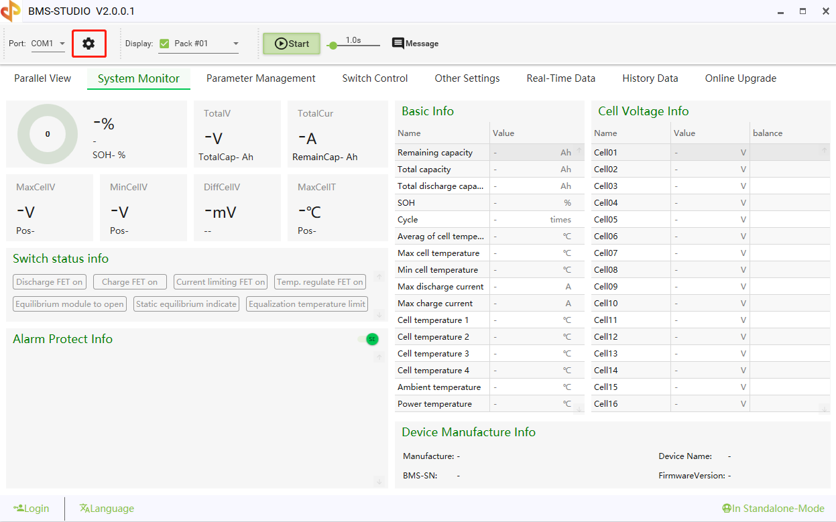This screenshot has width=836, height=522.
Task: Expand the COM1 port dropdown
Action: pyautogui.click(x=62, y=44)
